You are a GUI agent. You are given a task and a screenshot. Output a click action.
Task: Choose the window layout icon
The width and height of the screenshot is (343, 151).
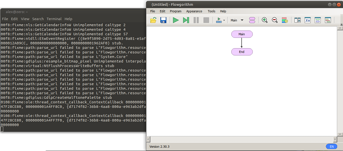297,20
